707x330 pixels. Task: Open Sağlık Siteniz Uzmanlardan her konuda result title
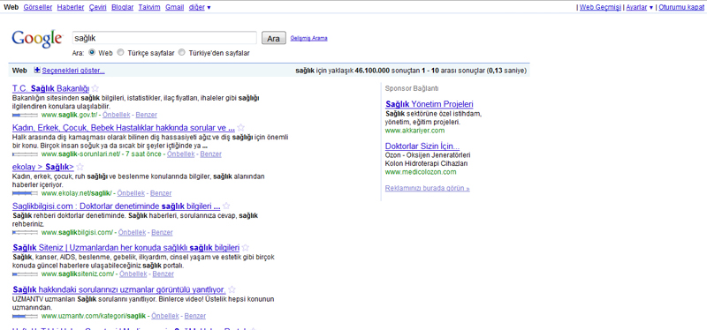[125, 248]
